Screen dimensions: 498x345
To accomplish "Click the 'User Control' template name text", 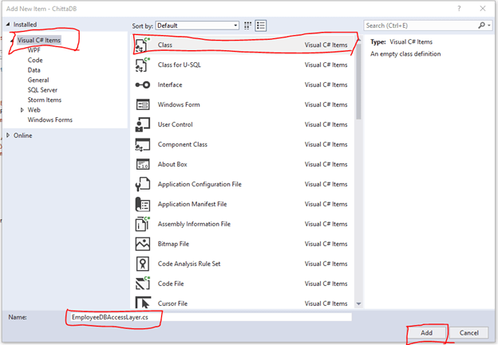I will click(176, 124).
